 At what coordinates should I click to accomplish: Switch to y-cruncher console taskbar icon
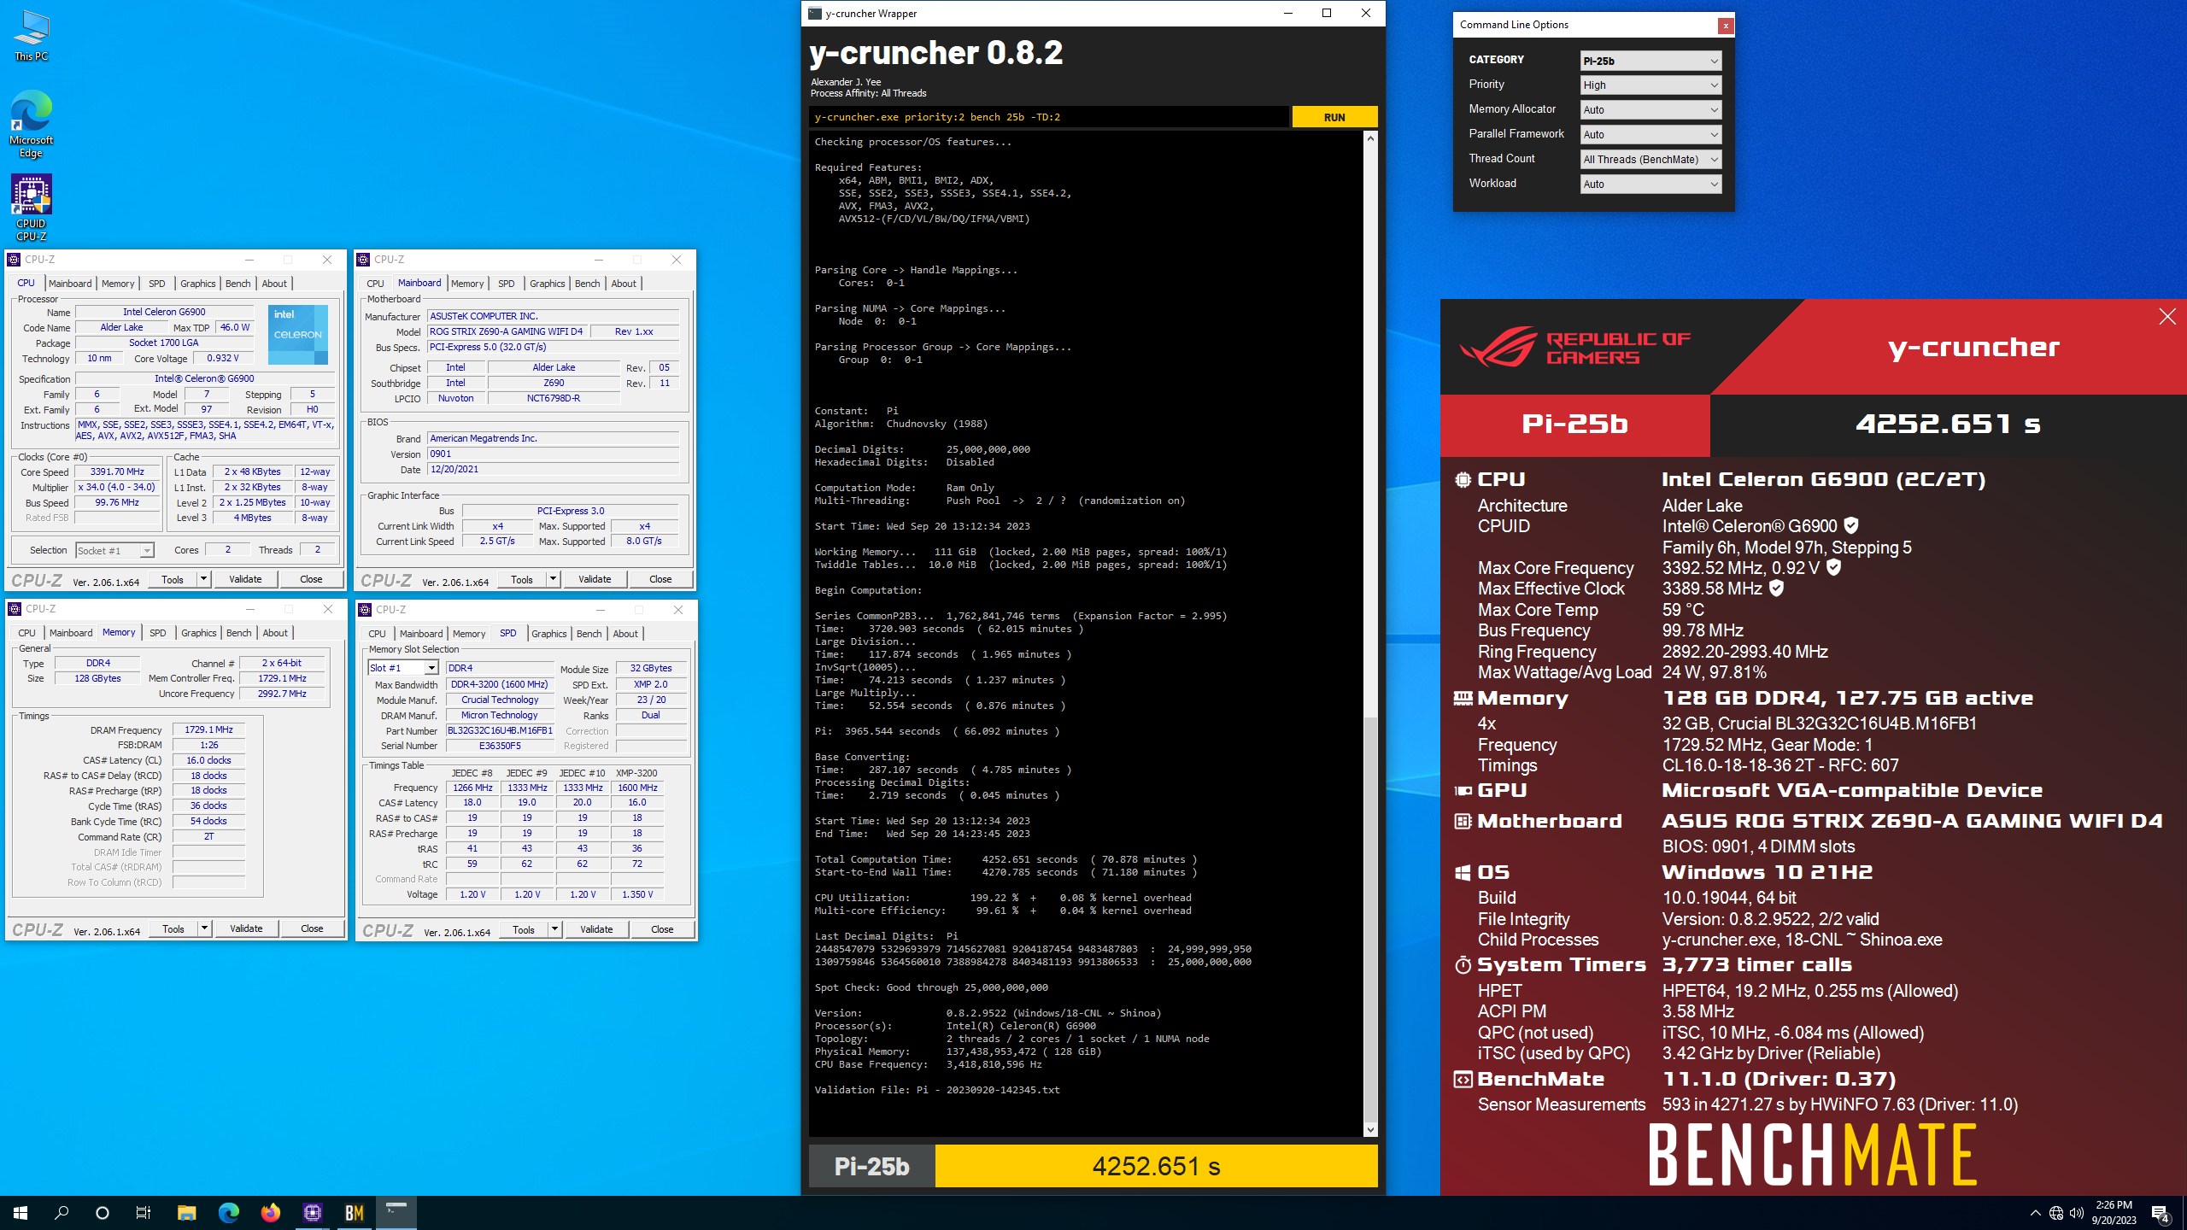[x=396, y=1213]
